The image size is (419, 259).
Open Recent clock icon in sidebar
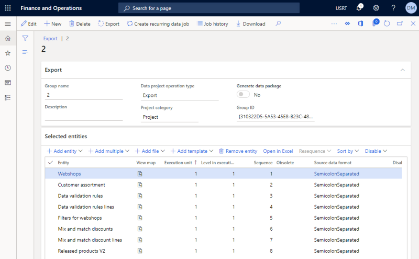(8, 68)
